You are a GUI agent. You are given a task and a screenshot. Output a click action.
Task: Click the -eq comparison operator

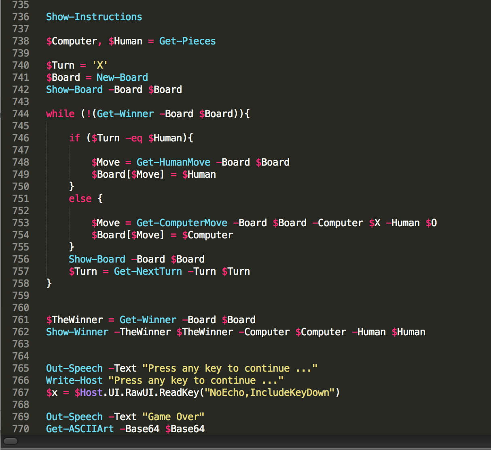pos(134,138)
